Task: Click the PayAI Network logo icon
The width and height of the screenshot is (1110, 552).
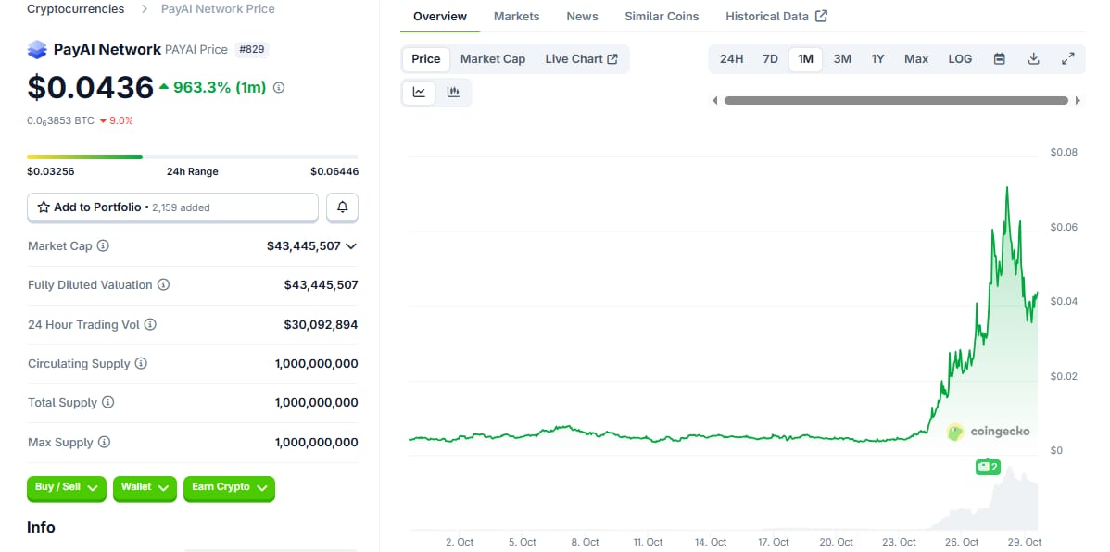Action: point(37,49)
